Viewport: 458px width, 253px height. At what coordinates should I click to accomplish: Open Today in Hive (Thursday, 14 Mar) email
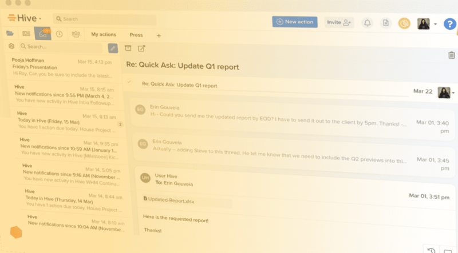click(74, 200)
